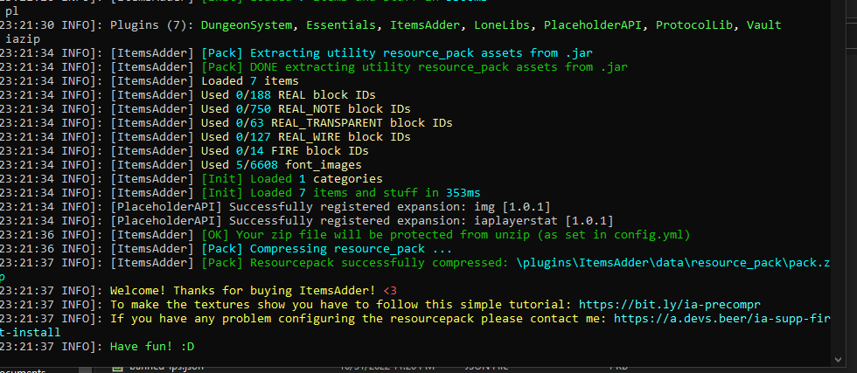This screenshot has width=857, height=373.
Task: Click Vault in the plugins list
Action: [764, 25]
